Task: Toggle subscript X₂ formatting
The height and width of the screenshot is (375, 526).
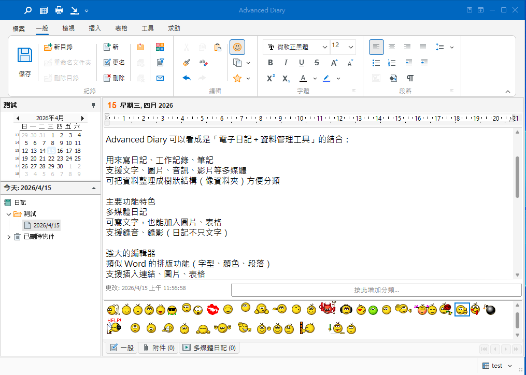Action: click(x=286, y=79)
